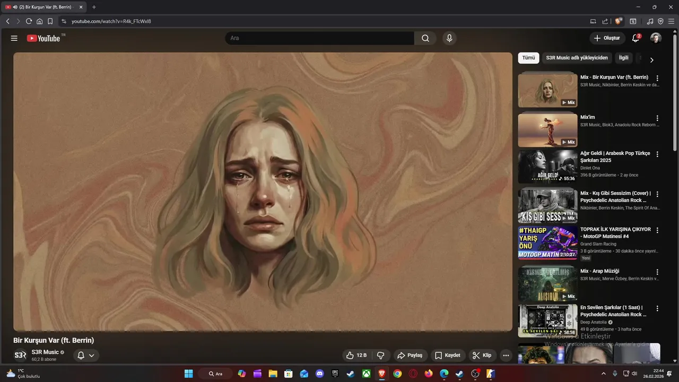Screen dimensions: 679x382
Task: Open the MotoGP Matinesi thumbnail
Action: click(547, 242)
